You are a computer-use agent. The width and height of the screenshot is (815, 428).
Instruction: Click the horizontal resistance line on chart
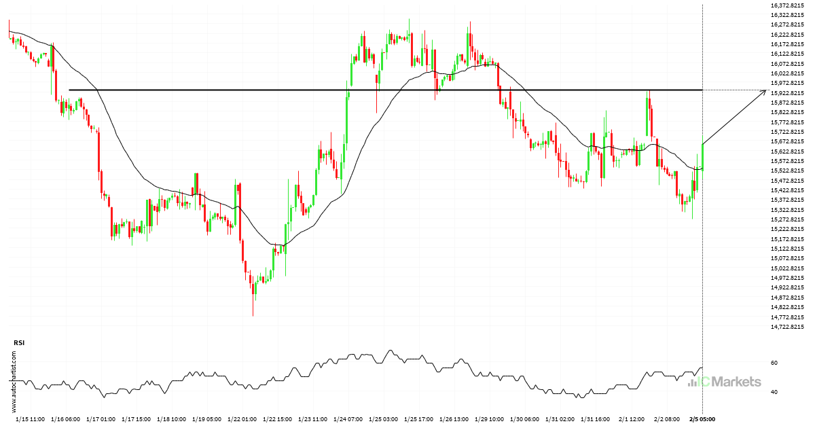[386, 90]
